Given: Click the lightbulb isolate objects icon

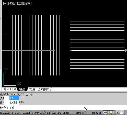Looking at the screenshot, I should click(x=111, y=112).
